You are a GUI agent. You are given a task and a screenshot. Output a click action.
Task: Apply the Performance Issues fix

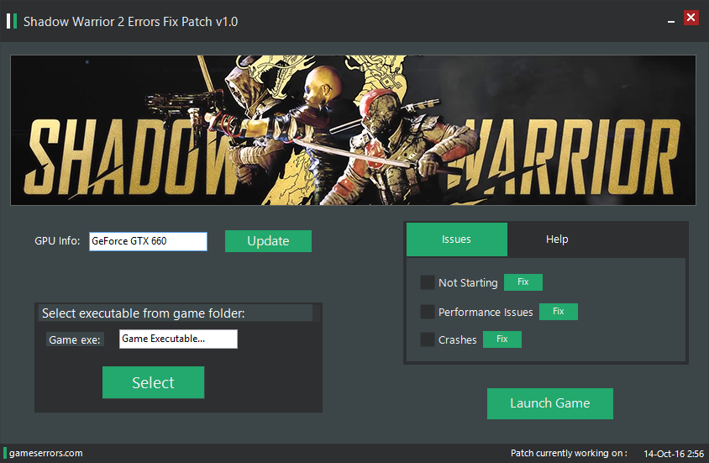pyautogui.click(x=559, y=312)
